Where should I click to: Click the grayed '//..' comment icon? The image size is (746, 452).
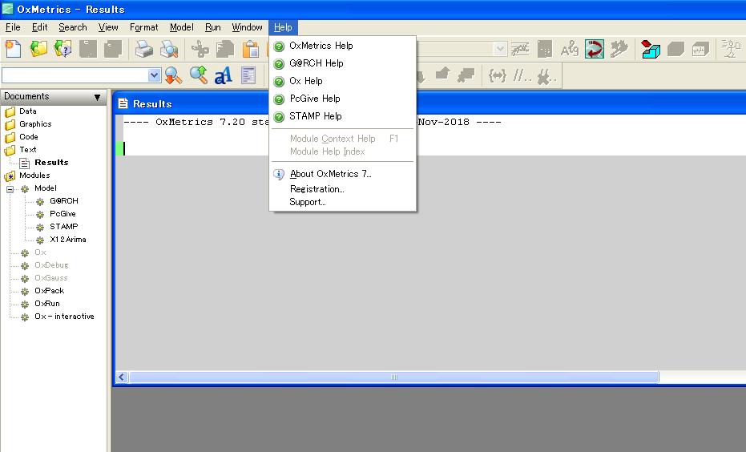tap(522, 75)
